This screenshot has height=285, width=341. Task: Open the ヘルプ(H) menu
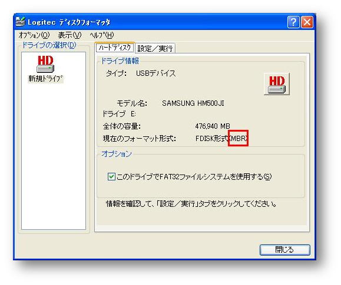tap(102, 35)
